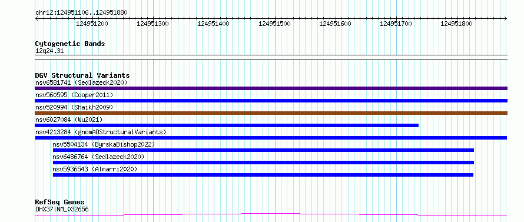Click the Cytogenetic Bands track title
The height and width of the screenshot is (222, 524).
(x=70, y=44)
